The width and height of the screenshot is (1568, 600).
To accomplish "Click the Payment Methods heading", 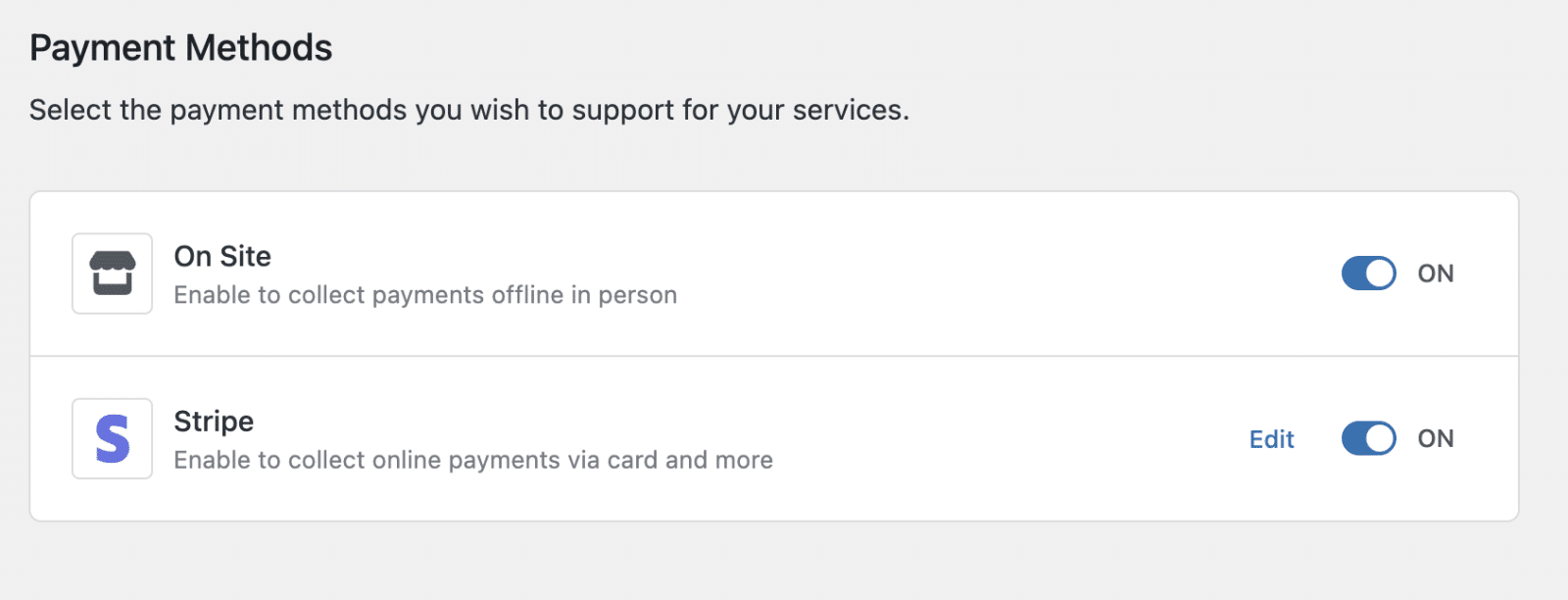I will click(181, 46).
